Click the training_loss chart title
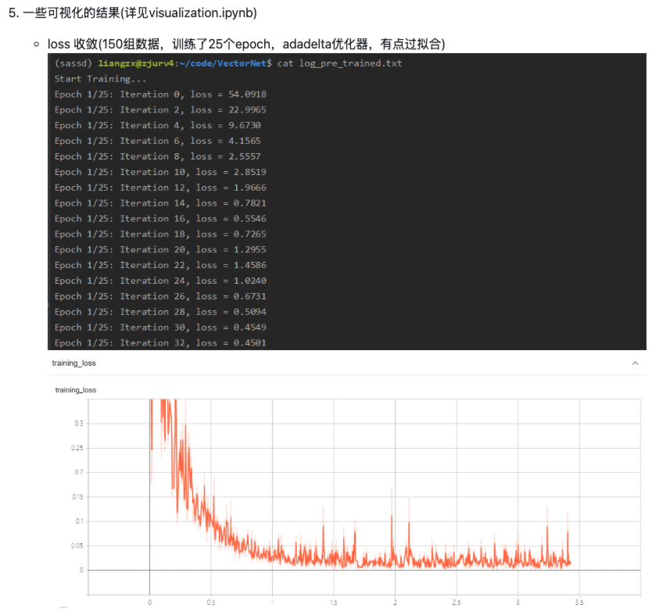Viewport: 659px width, 612px height. (75, 389)
